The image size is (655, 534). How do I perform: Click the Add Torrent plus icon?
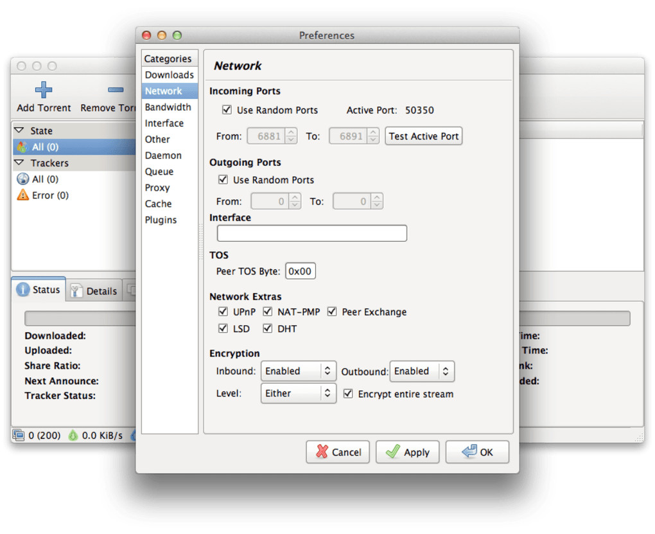tap(44, 89)
